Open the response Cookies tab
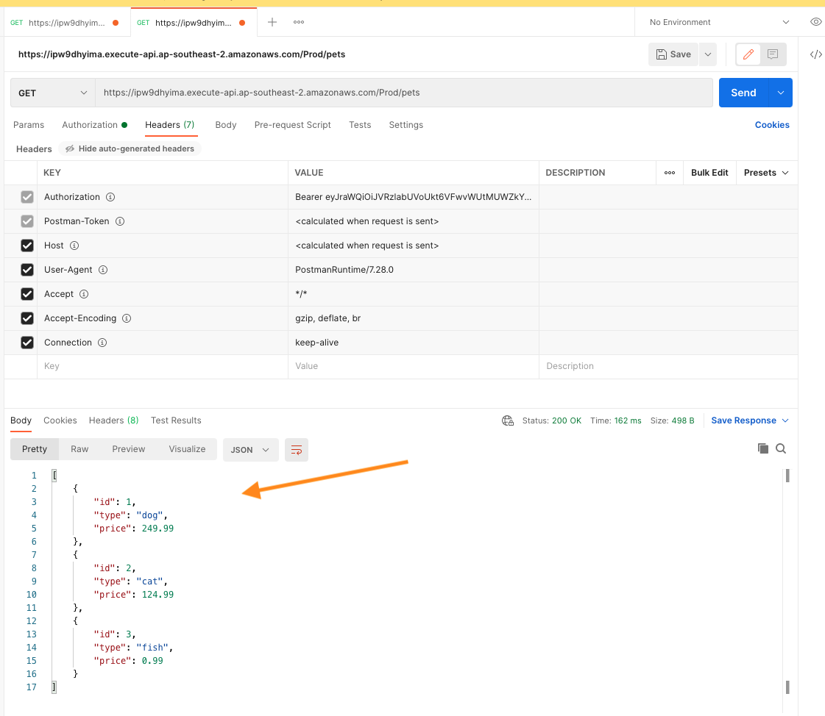Viewport: 825px width, 716px height. 60,420
